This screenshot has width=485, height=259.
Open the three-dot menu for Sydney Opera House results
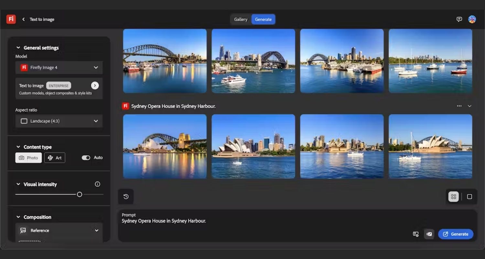pyautogui.click(x=459, y=106)
